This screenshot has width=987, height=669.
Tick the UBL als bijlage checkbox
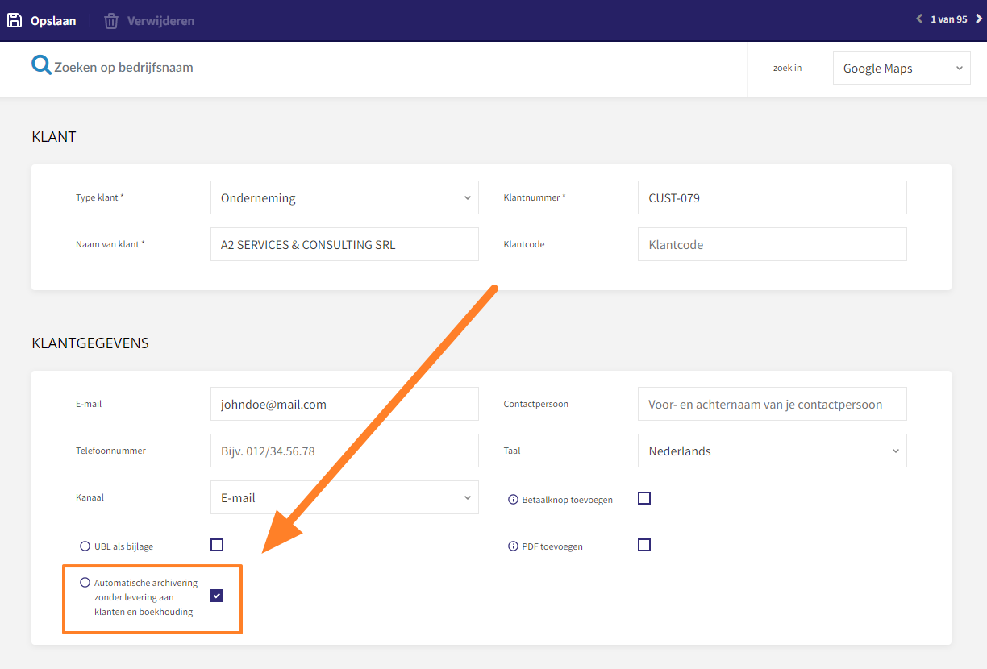pyautogui.click(x=217, y=545)
